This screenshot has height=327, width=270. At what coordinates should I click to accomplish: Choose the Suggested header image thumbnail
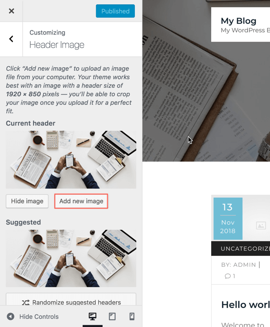point(71,258)
